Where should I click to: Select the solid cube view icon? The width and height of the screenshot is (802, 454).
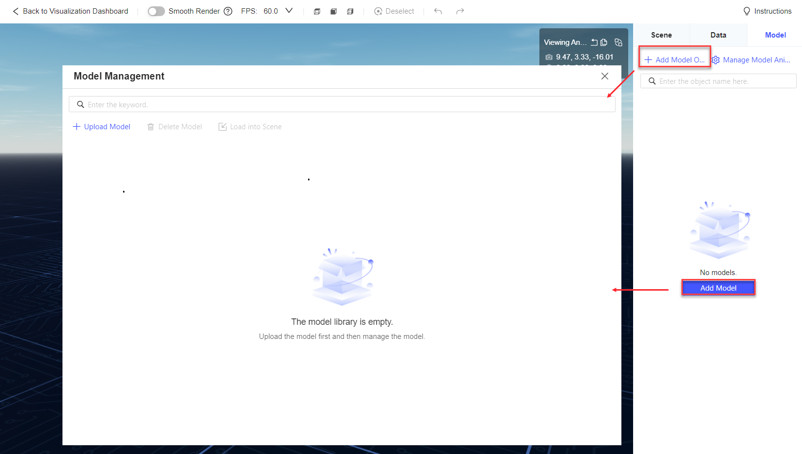tap(333, 11)
